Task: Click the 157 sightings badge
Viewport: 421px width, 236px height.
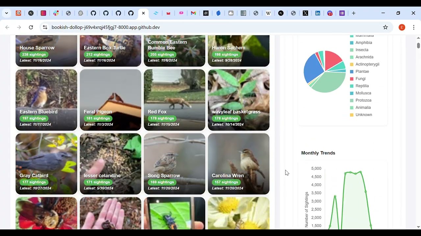Action: point(226,182)
